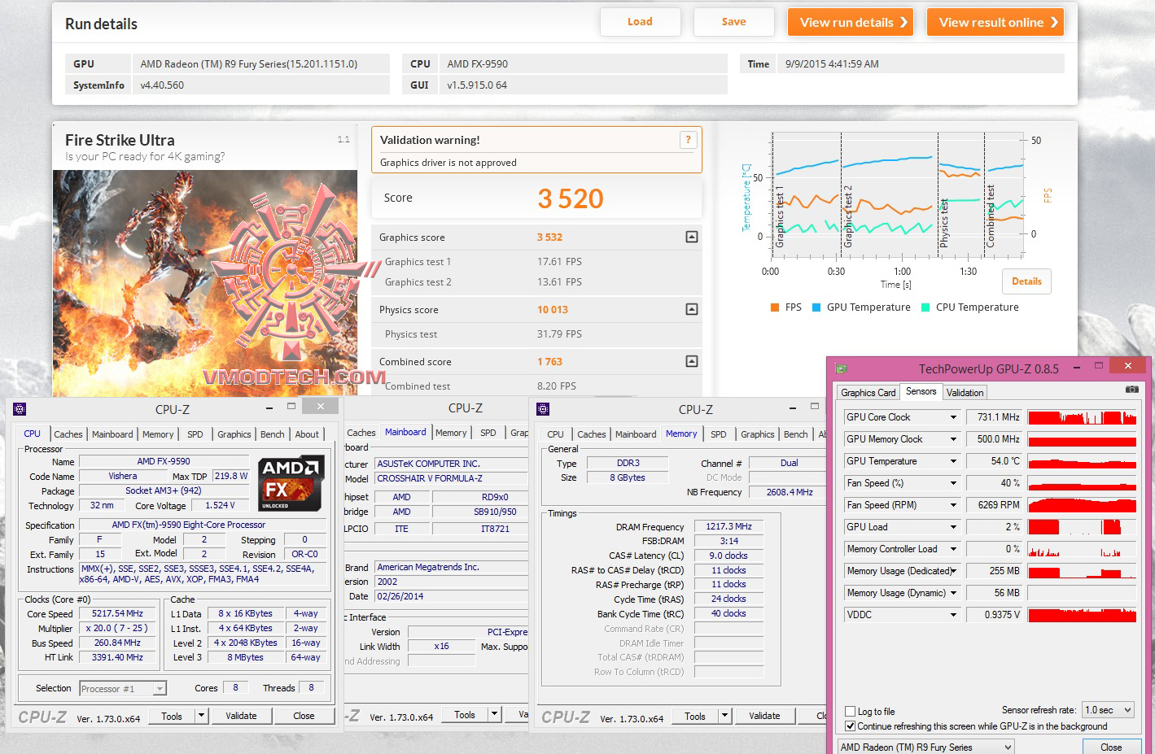Close the CPU-Z window showing the CPU tab

tap(321, 406)
